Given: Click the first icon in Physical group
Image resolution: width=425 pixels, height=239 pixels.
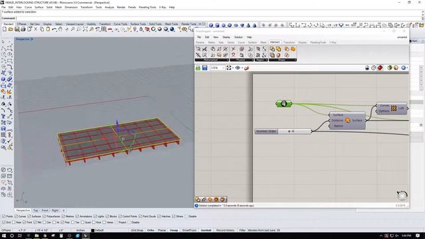Looking at the screenshot, I should pyautogui.click(x=233, y=48).
